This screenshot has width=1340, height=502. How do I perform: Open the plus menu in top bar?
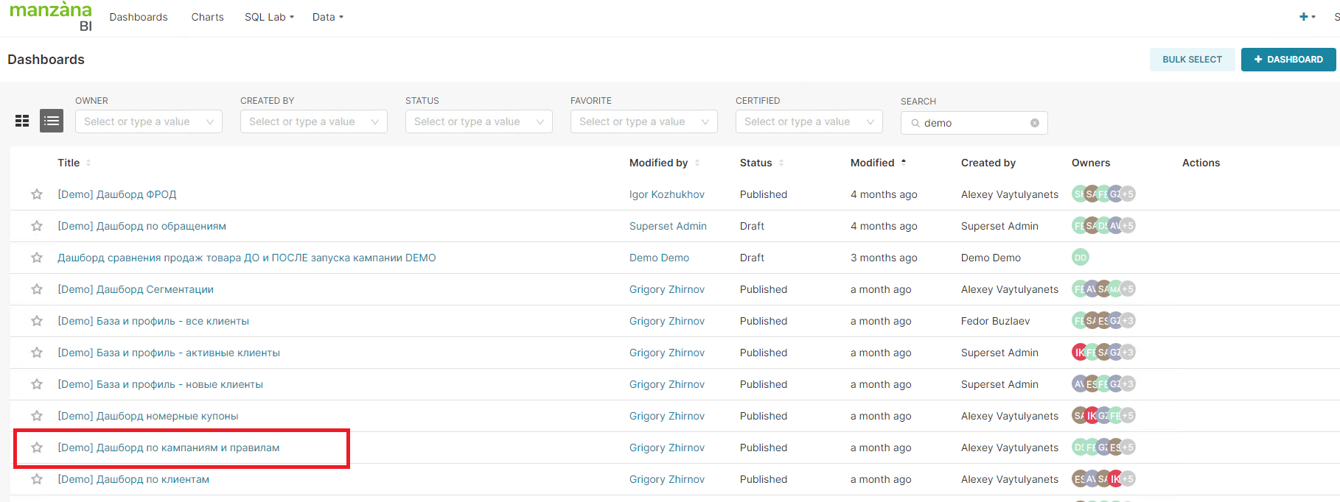point(1306,17)
